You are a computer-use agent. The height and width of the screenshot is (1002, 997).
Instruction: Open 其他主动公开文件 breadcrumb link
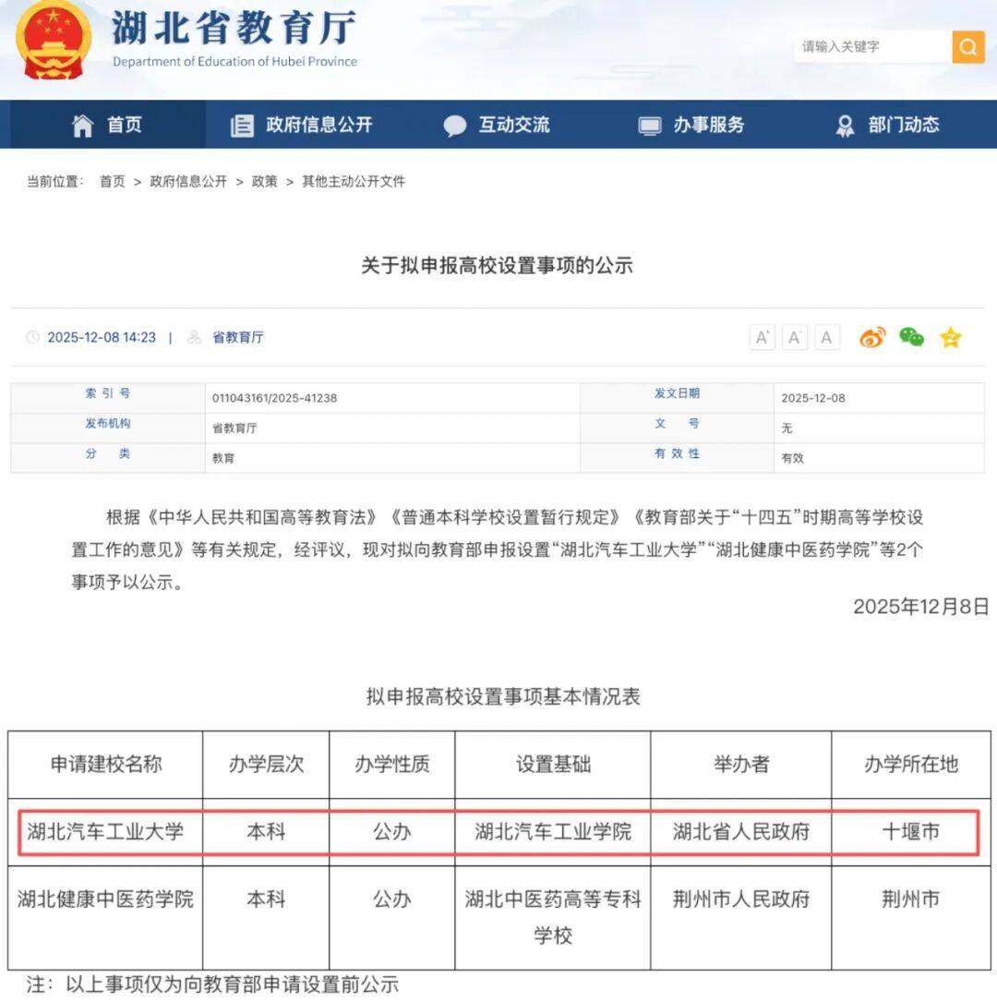coord(354,181)
